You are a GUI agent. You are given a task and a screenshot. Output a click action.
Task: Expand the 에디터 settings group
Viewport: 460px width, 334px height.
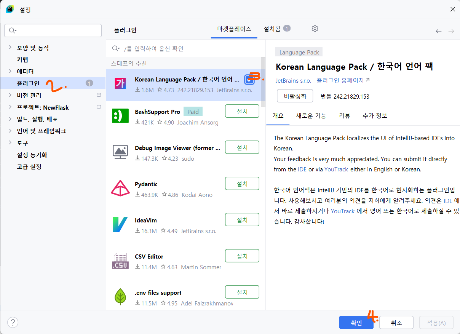point(10,71)
